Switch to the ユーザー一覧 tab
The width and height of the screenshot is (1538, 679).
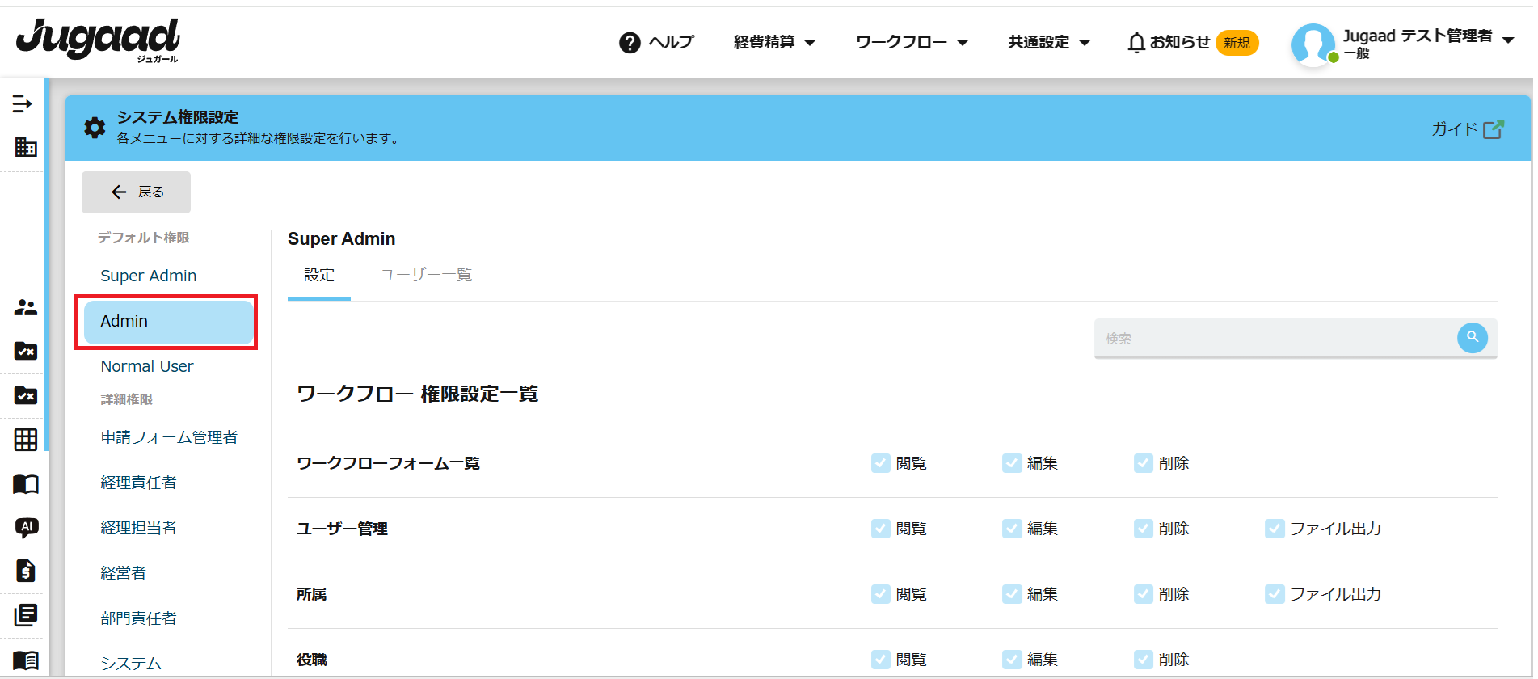tap(426, 275)
